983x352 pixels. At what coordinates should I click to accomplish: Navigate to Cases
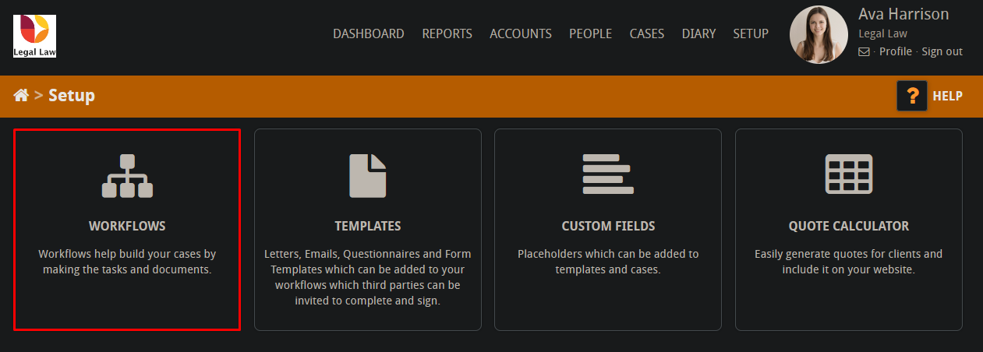647,33
